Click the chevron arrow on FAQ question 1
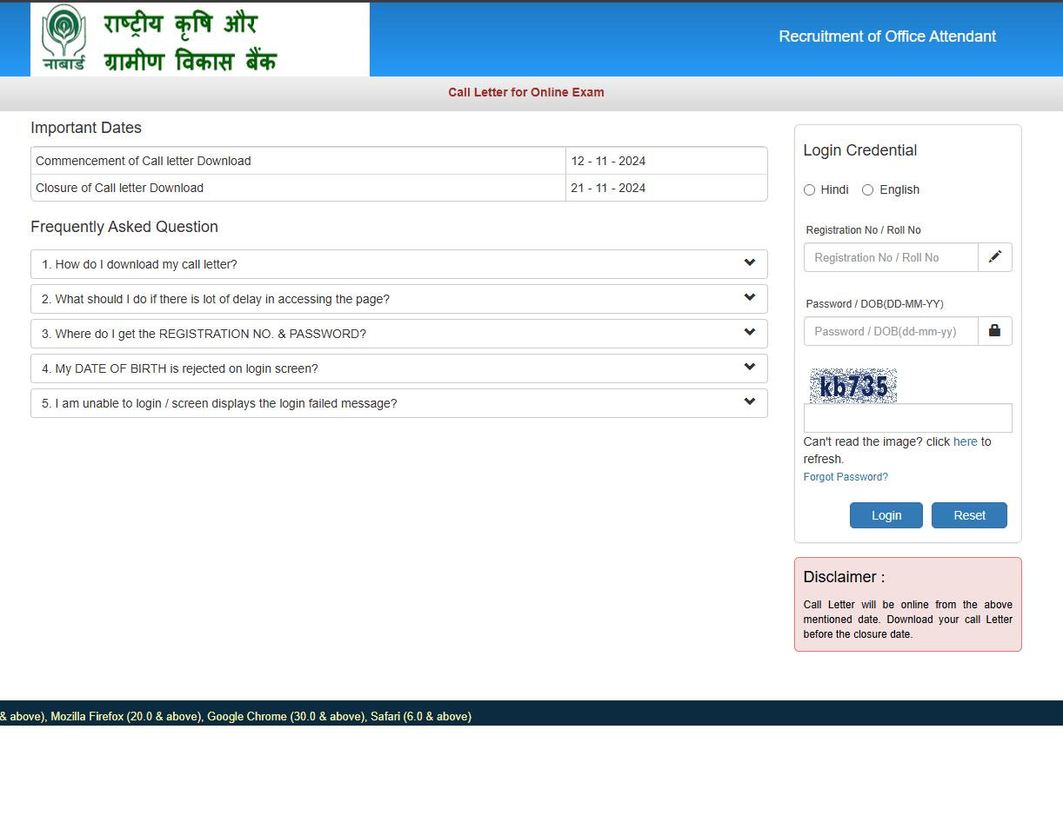 point(749,263)
